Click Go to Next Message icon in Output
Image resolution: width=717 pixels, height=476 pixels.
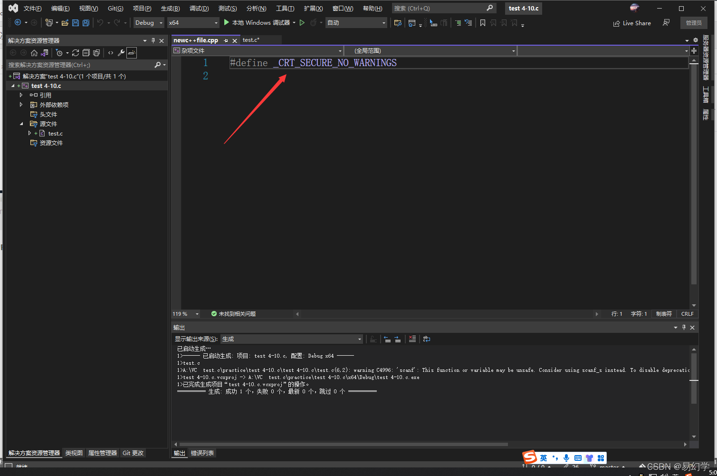[x=398, y=339]
